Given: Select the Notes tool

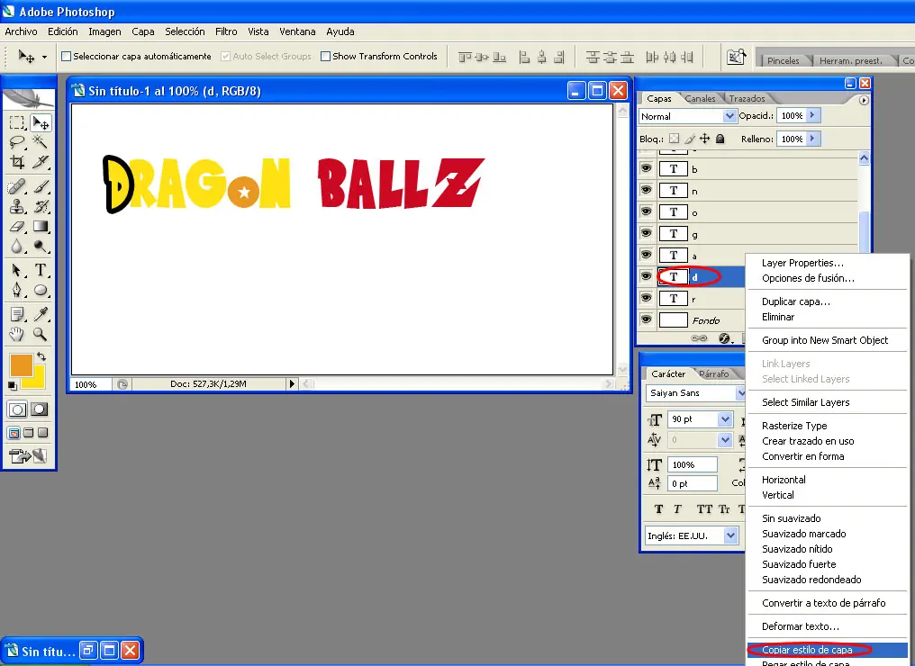Looking at the screenshot, I should [x=17, y=314].
